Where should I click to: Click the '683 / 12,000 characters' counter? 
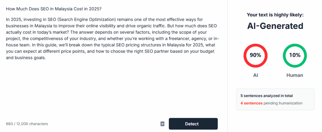click(x=27, y=124)
